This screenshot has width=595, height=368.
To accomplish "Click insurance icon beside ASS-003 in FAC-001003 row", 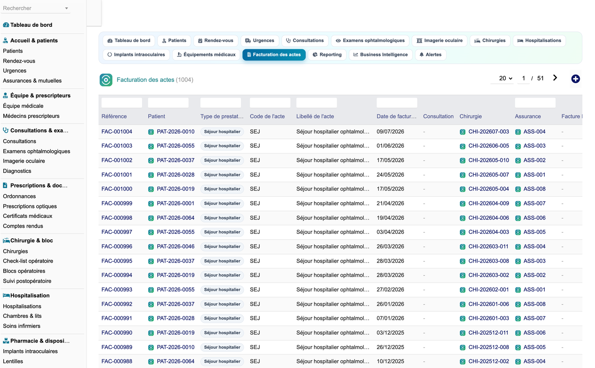I will (x=518, y=146).
